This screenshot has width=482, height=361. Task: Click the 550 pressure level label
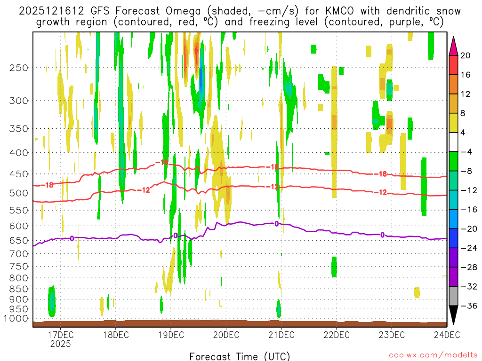[x=18, y=210]
